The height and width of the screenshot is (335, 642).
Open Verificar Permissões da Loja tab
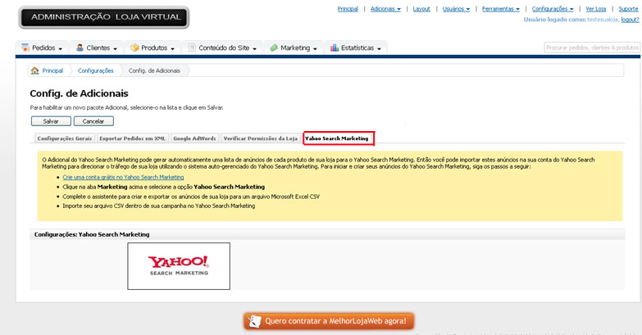click(x=261, y=138)
